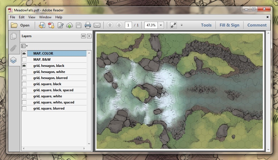Show grid, square, black, spaced layer
278x160 pixels.
tap(24, 90)
